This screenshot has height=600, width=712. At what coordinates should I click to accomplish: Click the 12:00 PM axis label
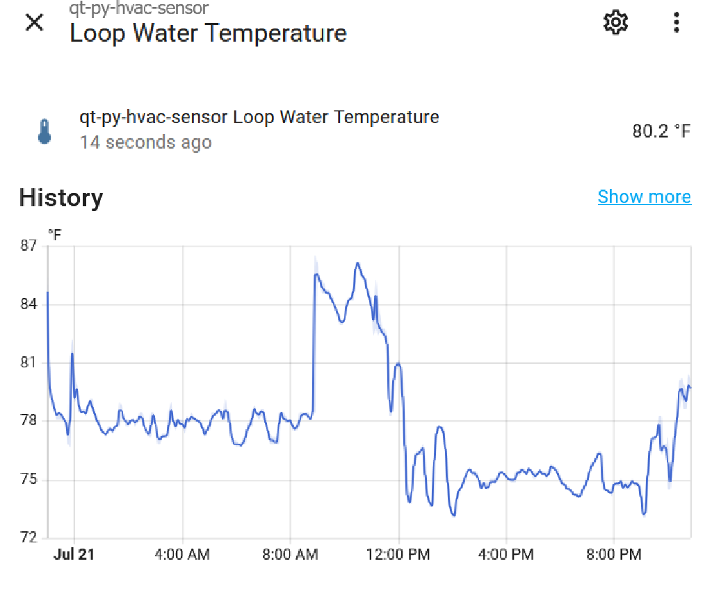(397, 554)
